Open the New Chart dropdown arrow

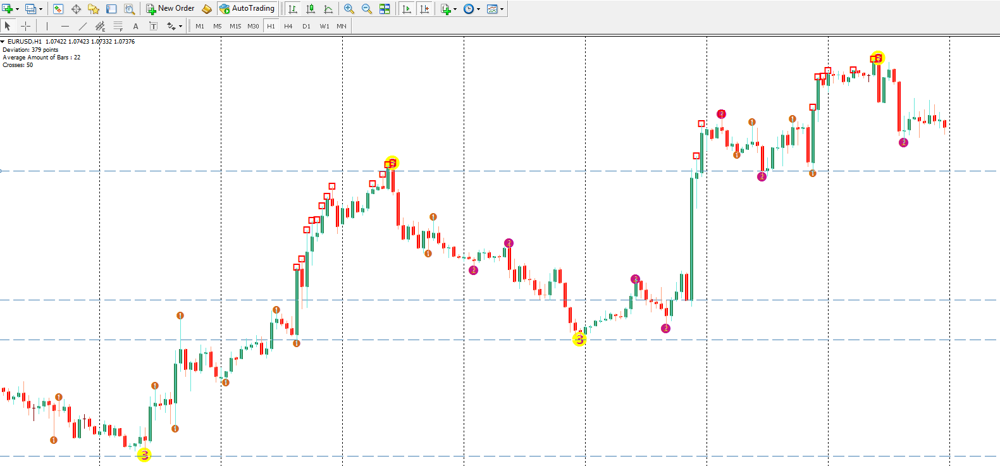click(x=17, y=9)
